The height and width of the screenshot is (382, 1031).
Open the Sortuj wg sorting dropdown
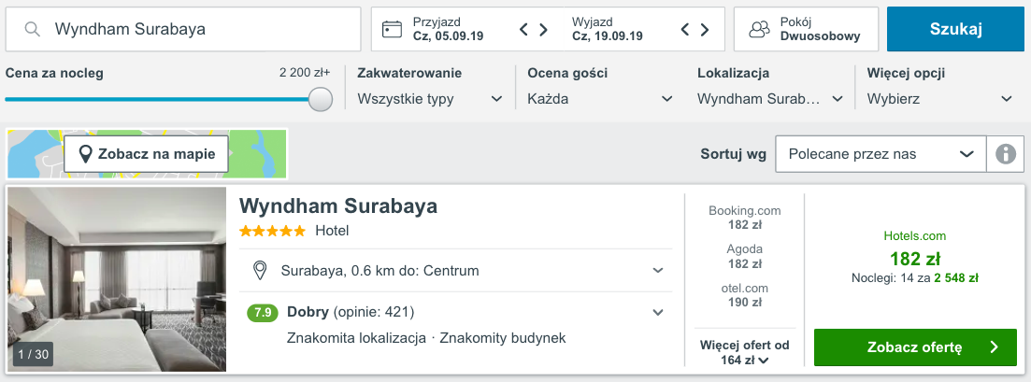[x=881, y=154]
